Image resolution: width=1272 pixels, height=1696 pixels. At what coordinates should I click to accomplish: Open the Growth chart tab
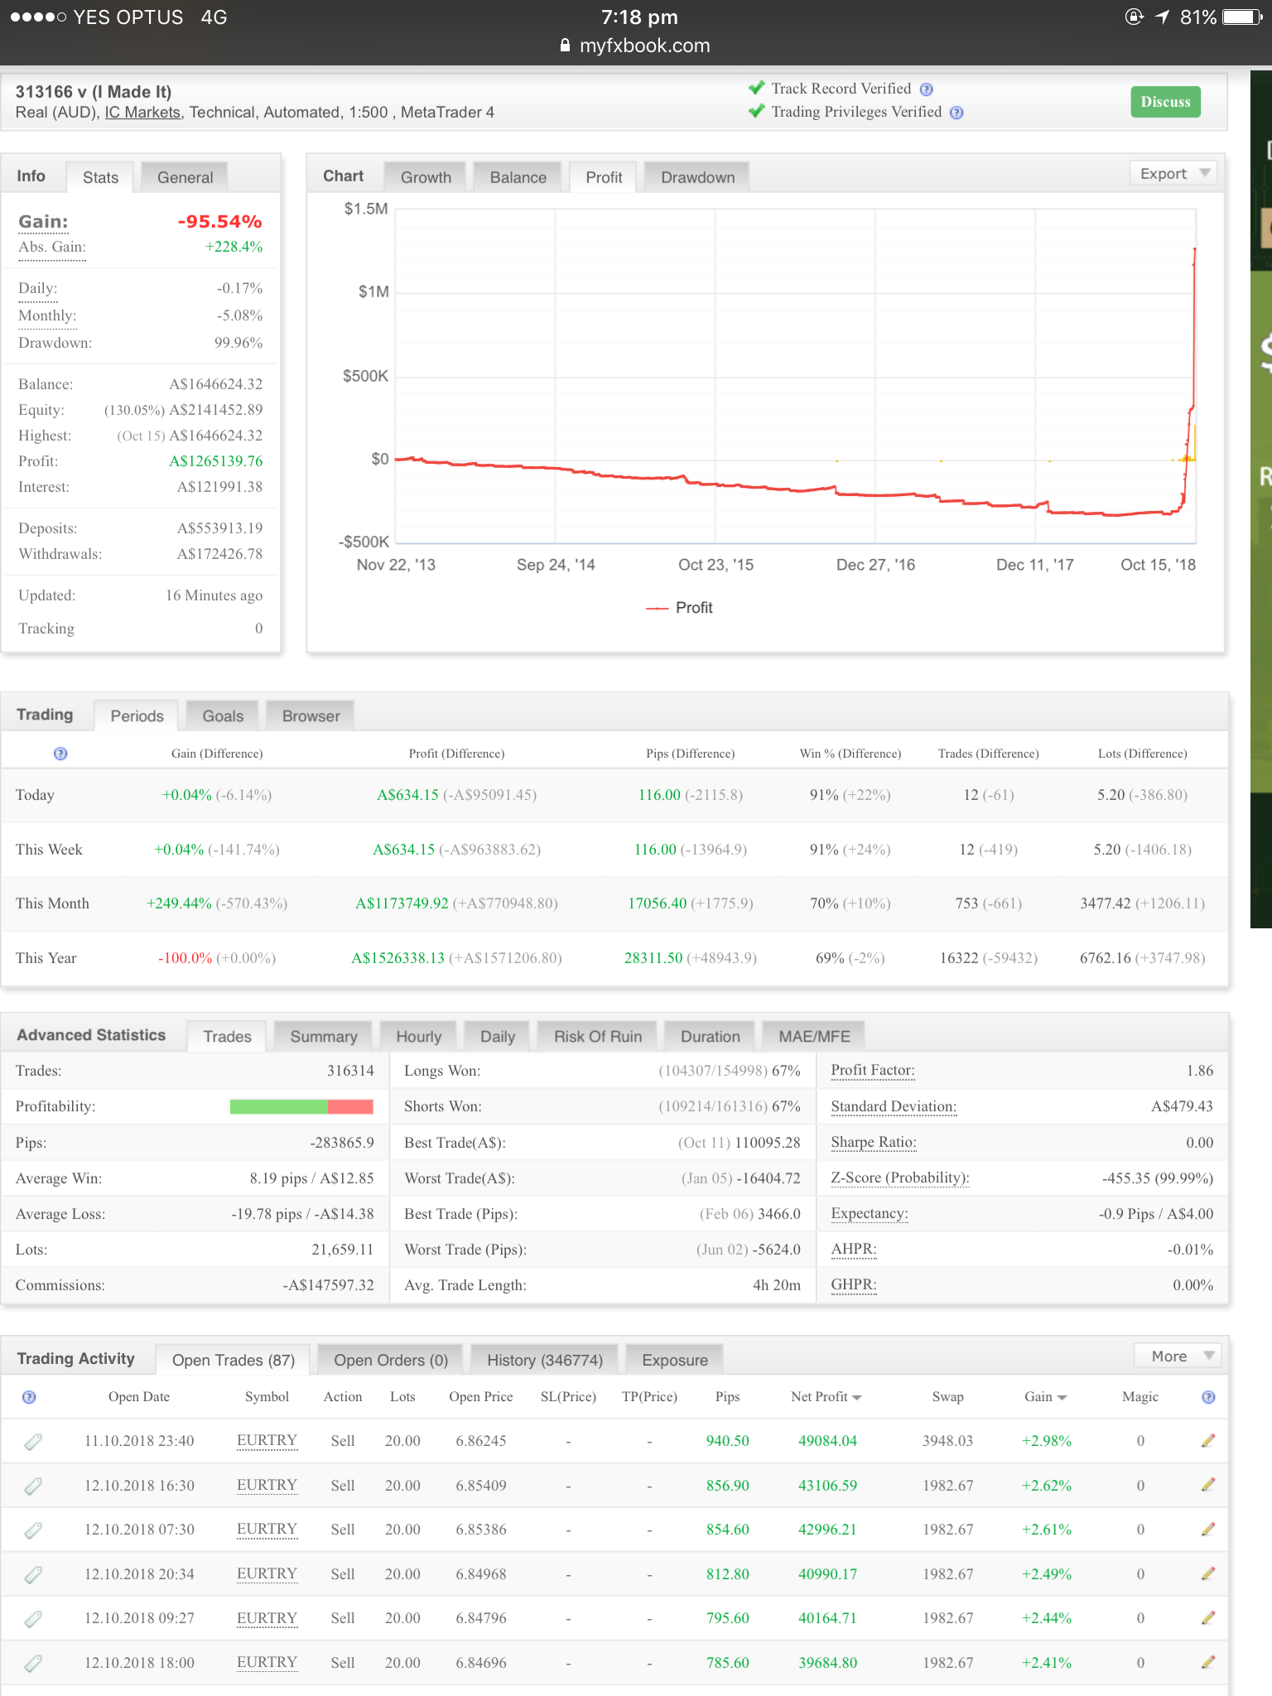pos(426,177)
